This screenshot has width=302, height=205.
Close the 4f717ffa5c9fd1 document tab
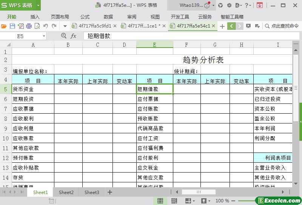(x=115, y=26)
